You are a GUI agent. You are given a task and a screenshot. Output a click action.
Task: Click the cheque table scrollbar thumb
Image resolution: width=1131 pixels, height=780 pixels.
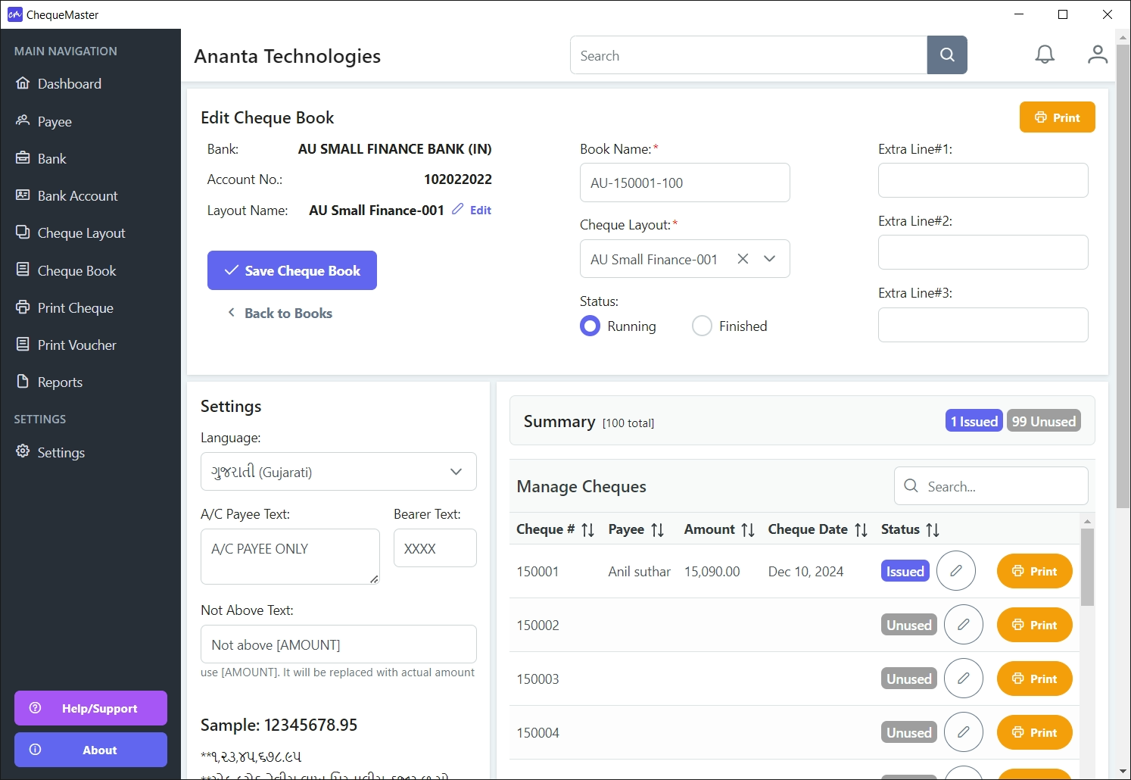[1088, 567]
